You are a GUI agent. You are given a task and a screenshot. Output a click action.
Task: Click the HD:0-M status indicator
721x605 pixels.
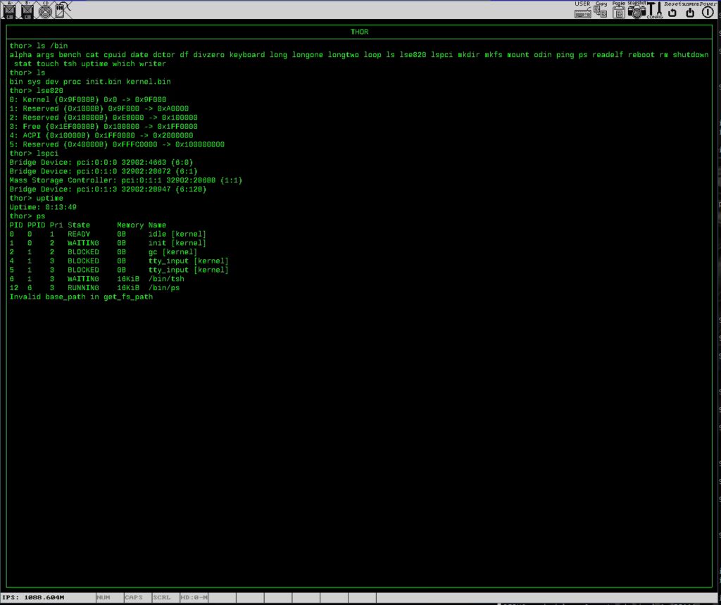coord(194,597)
